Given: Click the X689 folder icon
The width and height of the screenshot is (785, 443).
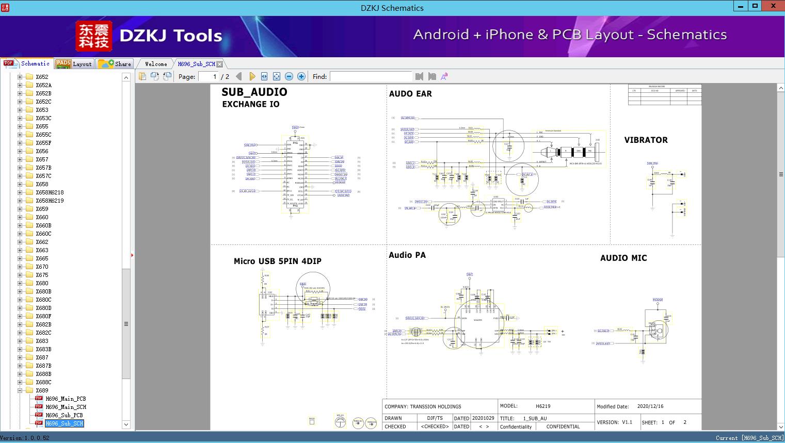Looking at the screenshot, I should (x=29, y=390).
